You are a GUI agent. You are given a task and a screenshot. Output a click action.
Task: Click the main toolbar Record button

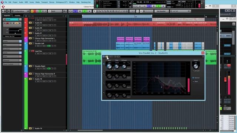90,11
